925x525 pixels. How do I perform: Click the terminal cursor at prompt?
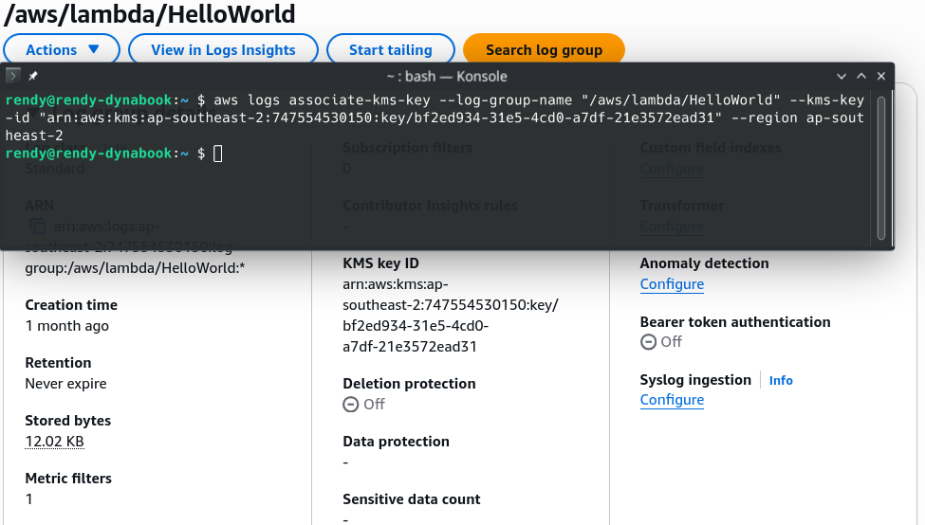click(217, 154)
